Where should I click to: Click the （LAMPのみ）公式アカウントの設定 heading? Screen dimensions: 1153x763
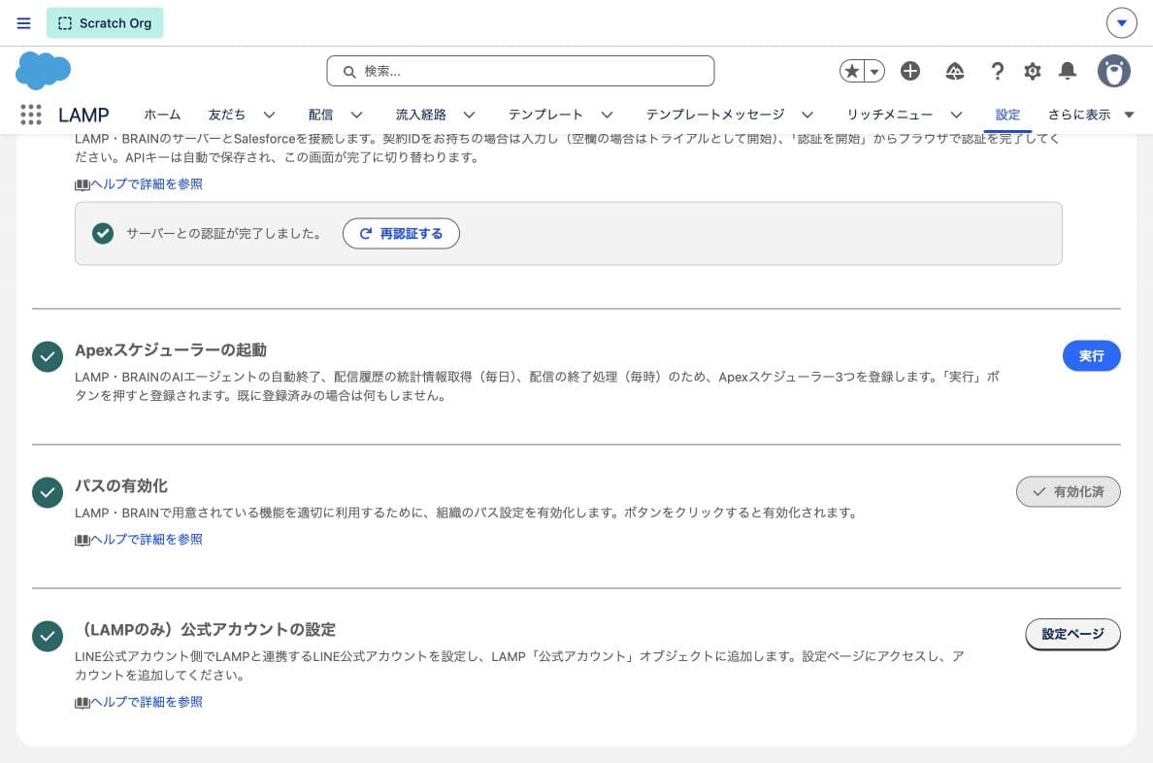[x=205, y=630]
